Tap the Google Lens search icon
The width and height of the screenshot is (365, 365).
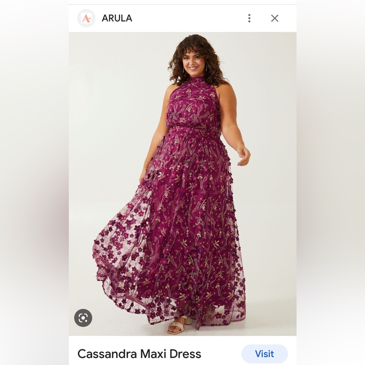coord(83,318)
